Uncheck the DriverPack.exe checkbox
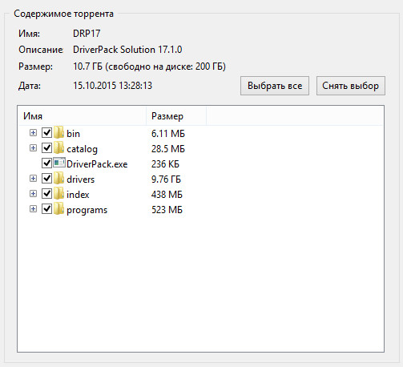This screenshot has height=367, width=403. pos(47,163)
